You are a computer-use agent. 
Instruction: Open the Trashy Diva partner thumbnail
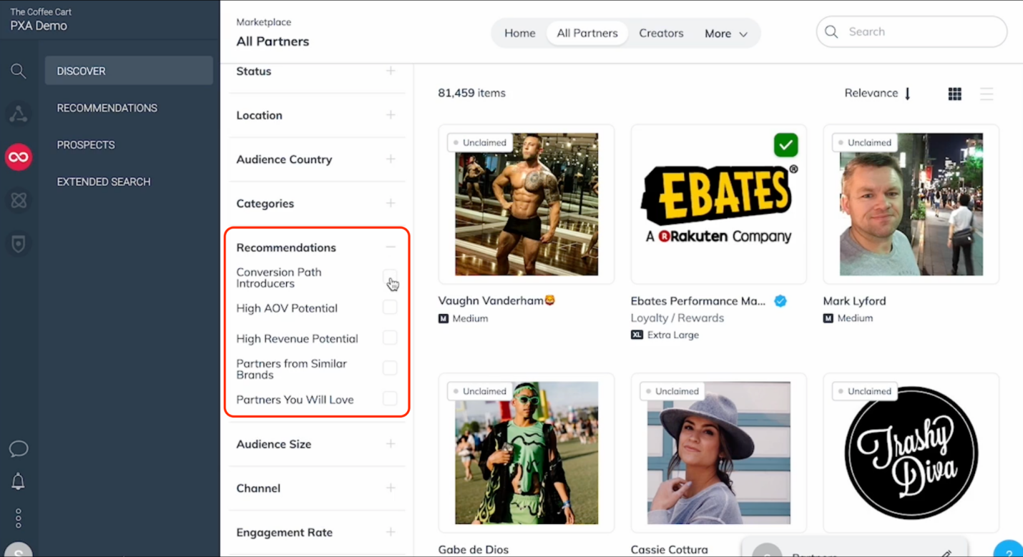pyautogui.click(x=911, y=453)
